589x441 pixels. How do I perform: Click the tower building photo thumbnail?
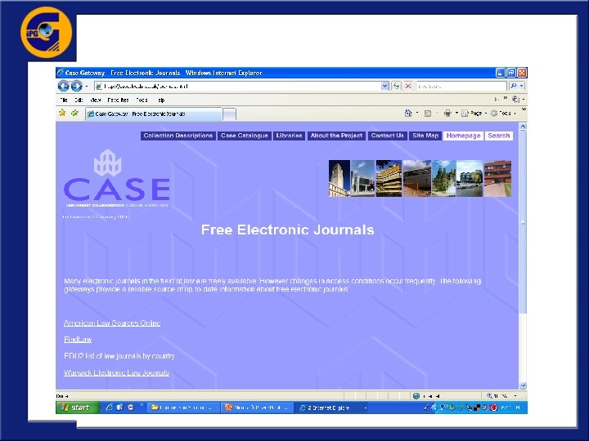pyautogui.click(x=339, y=179)
